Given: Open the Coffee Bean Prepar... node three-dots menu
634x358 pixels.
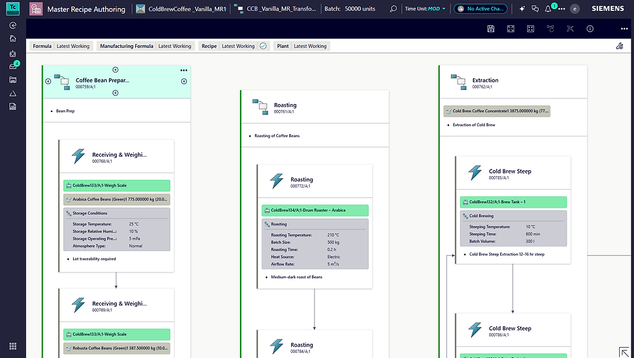Looking at the screenshot, I should [x=184, y=71].
